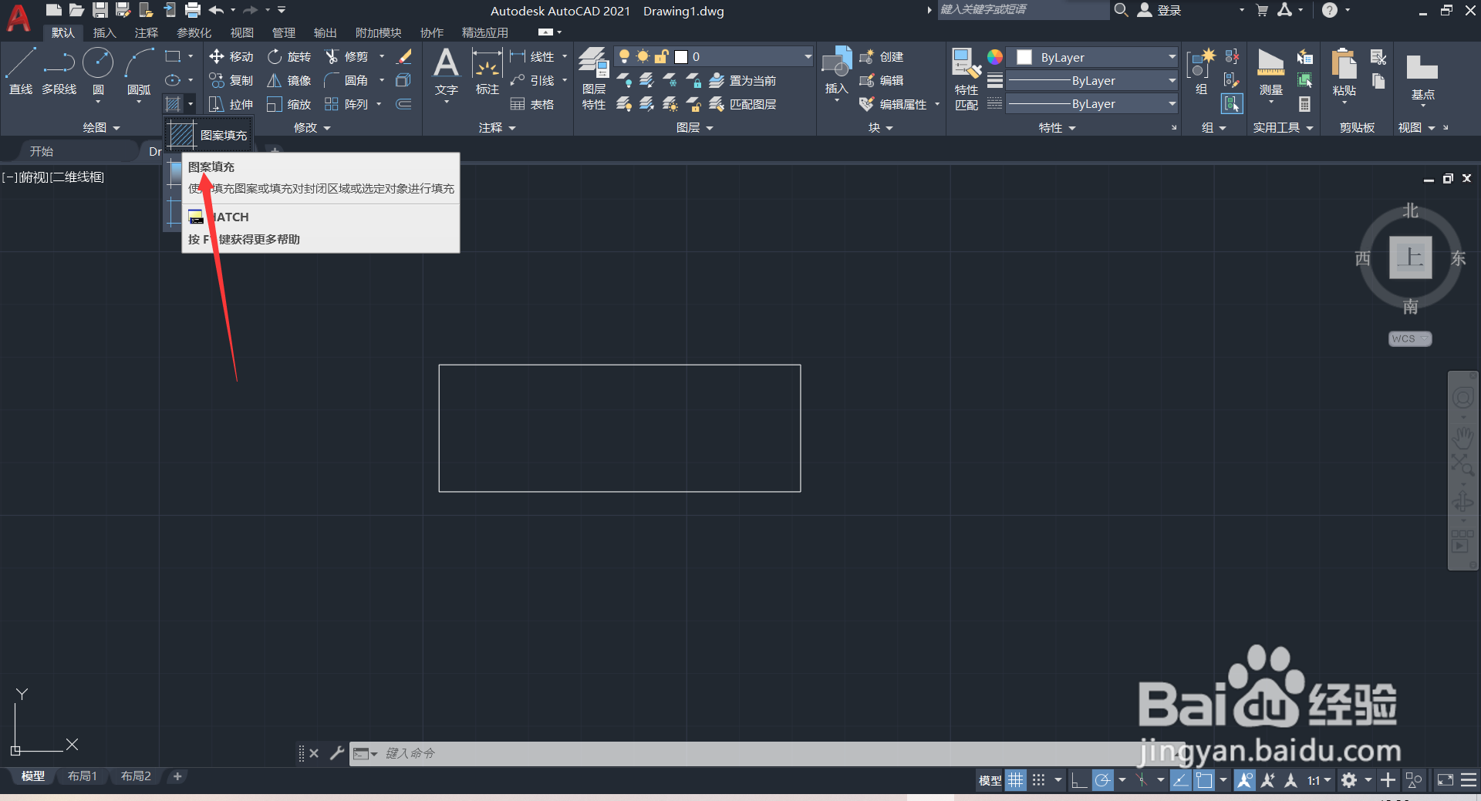The height and width of the screenshot is (801, 1481).
Task: Toggle annotation visibility in status bar
Action: pyautogui.click(x=1244, y=780)
